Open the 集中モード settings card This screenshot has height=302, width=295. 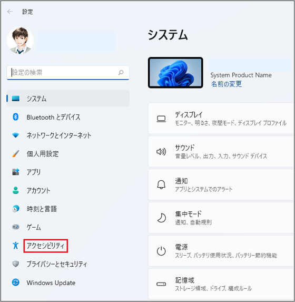pos(221,218)
